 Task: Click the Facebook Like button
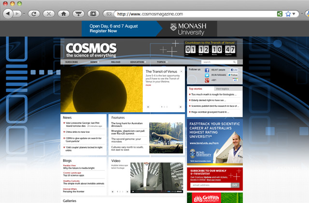coord(234,70)
